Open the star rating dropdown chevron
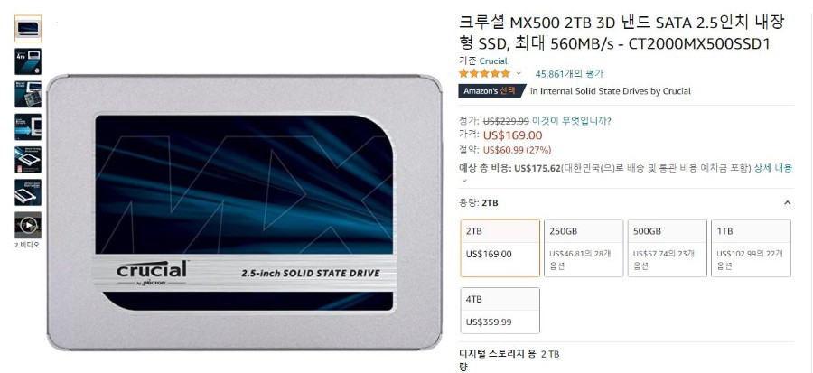The width and height of the screenshot is (813, 373). point(519,74)
